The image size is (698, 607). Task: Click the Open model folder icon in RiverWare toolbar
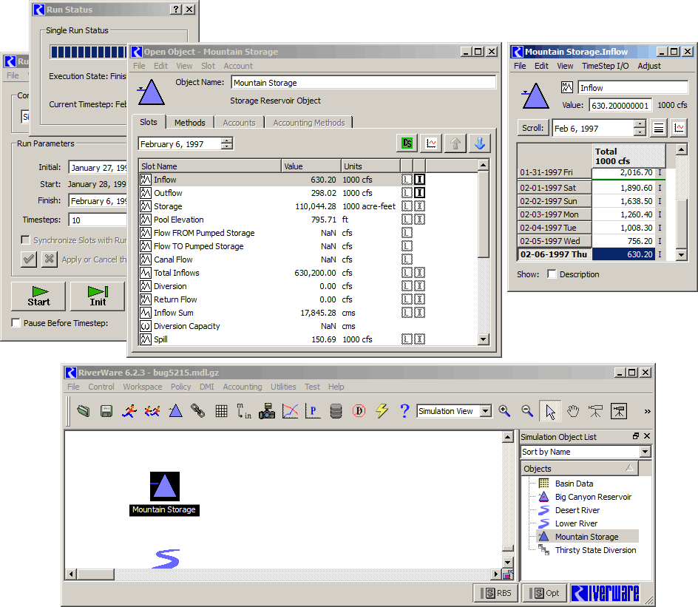pos(84,411)
